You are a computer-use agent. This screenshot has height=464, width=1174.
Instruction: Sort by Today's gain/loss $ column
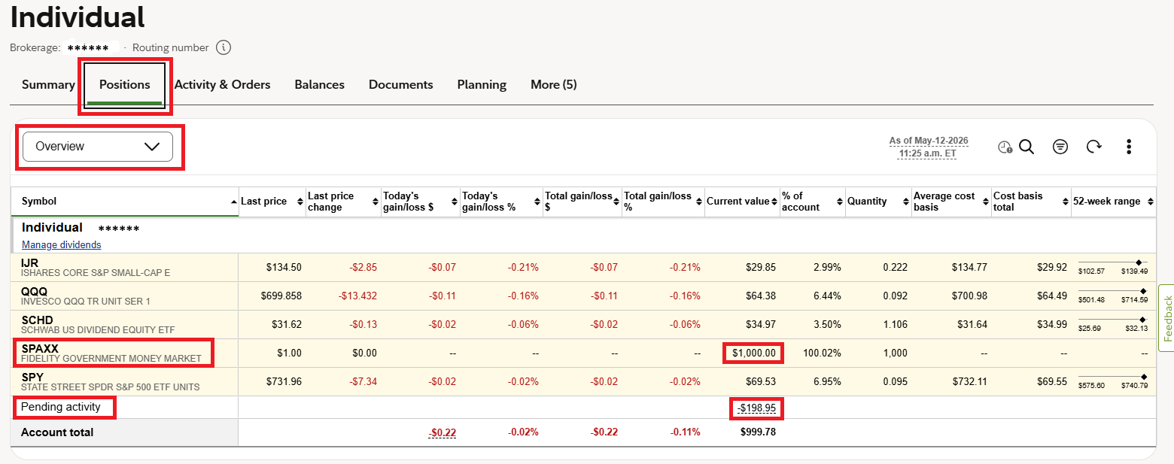(421, 202)
